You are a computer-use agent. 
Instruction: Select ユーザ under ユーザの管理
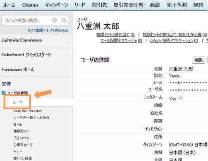click(17, 102)
